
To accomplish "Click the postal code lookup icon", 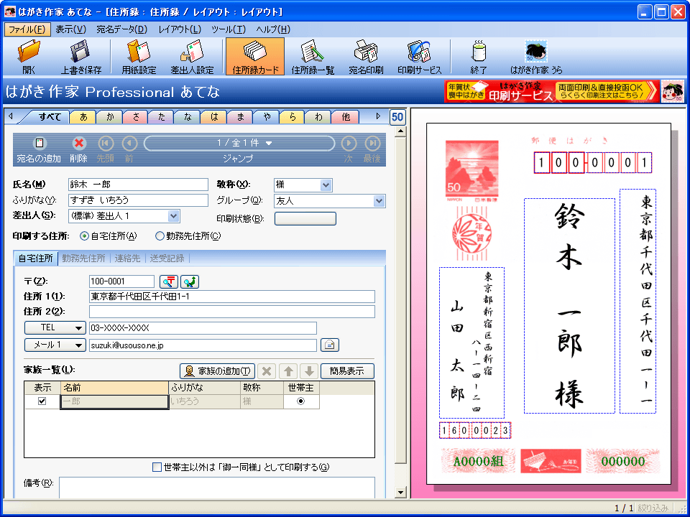I will pos(168,281).
